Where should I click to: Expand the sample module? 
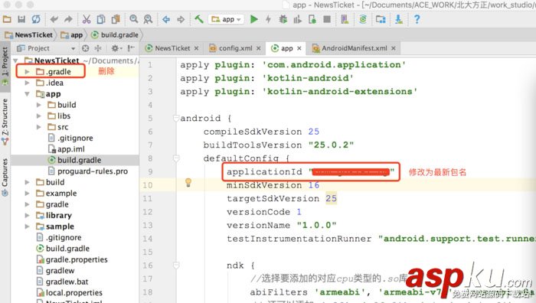click(27, 226)
